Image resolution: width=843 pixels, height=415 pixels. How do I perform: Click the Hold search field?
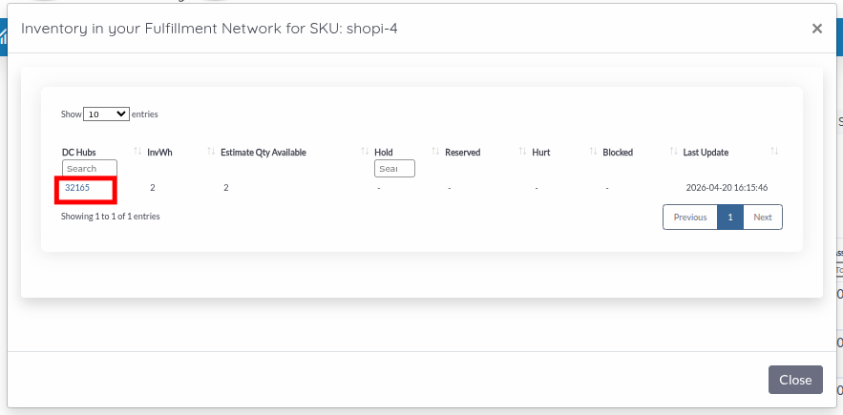[x=394, y=168]
